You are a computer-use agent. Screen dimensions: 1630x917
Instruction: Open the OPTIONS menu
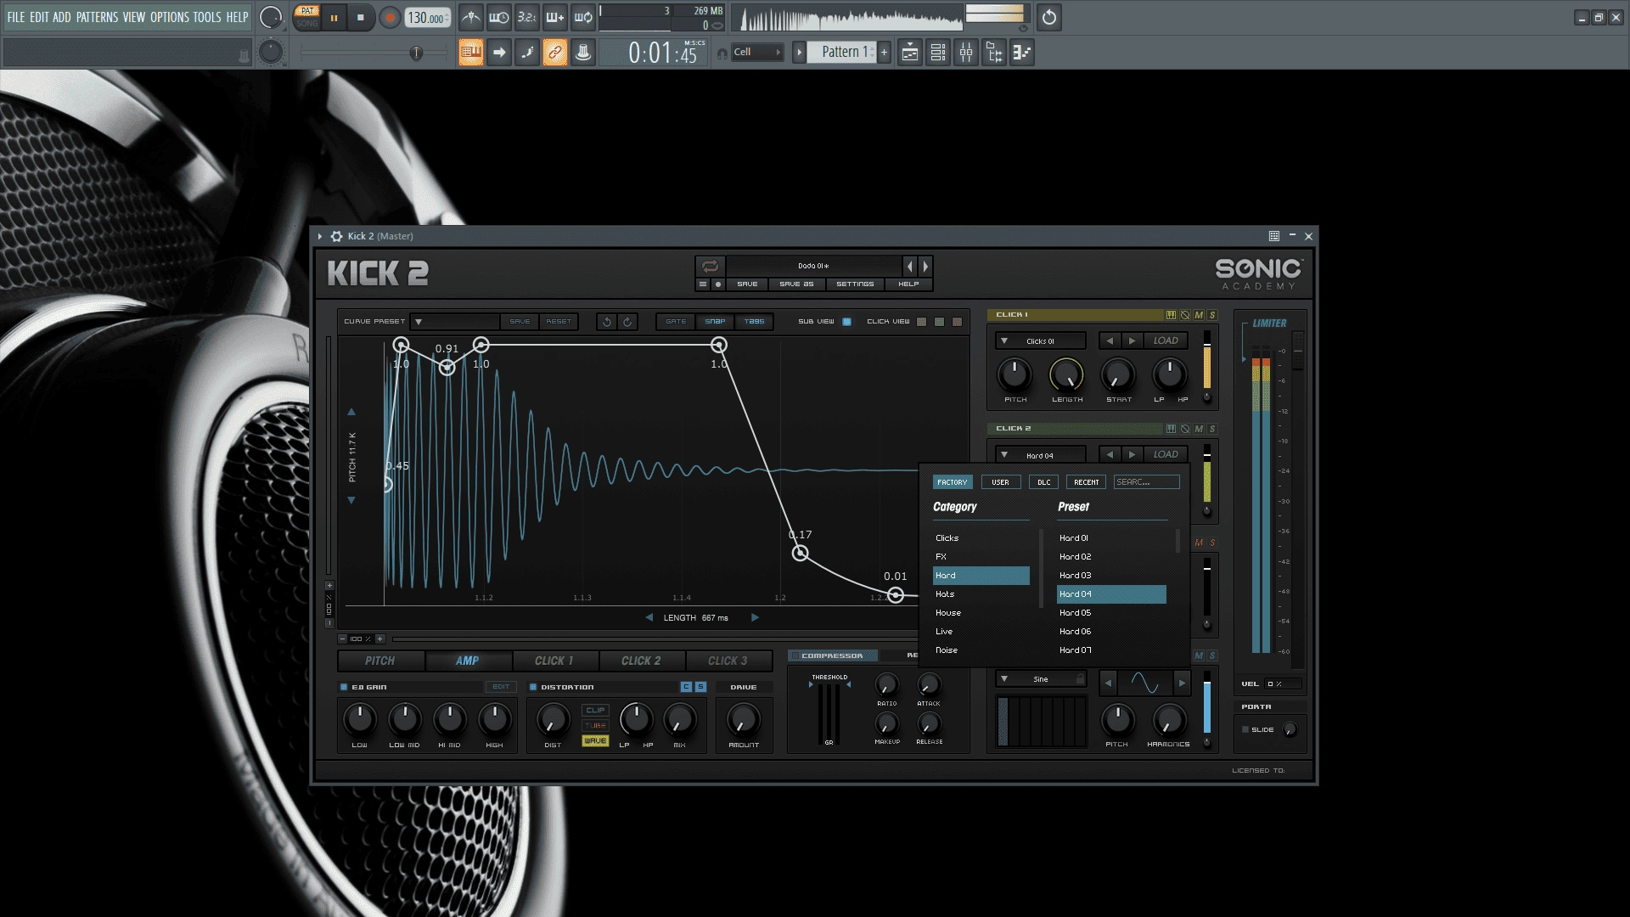coord(170,17)
